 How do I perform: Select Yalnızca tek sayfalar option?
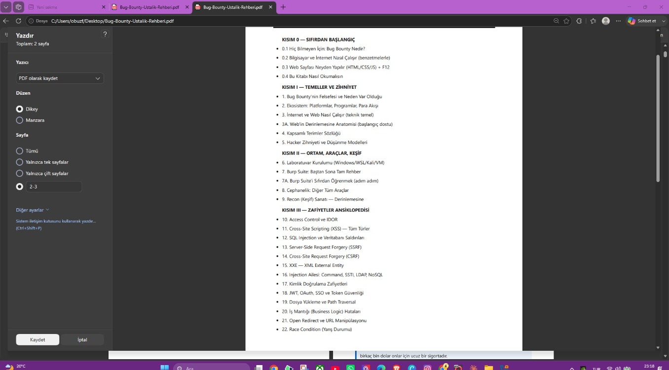pyautogui.click(x=20, y=162)
